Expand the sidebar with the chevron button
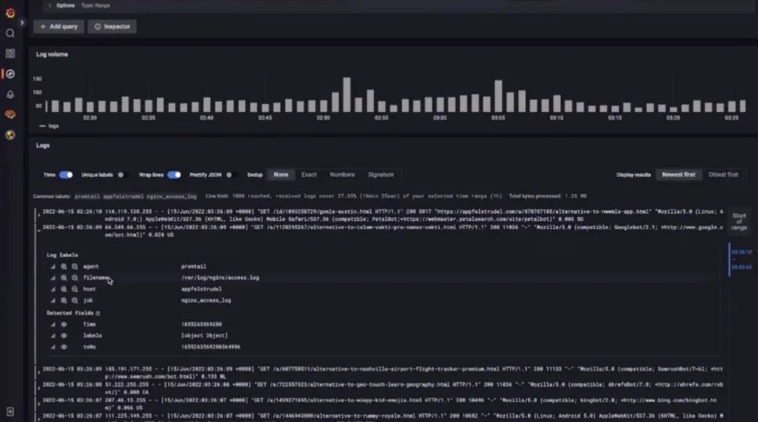Viewport: 758px width, 422px height. (22, 23)
